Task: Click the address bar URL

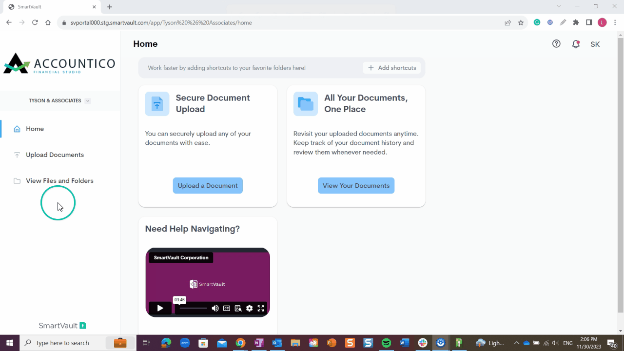Action: pos(161,22)
